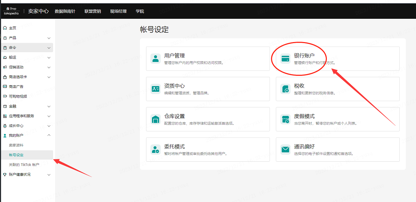This screenshot has width=416, height=202.
Task: Open the 数据指南针 top menu
Action: [65, 11]
